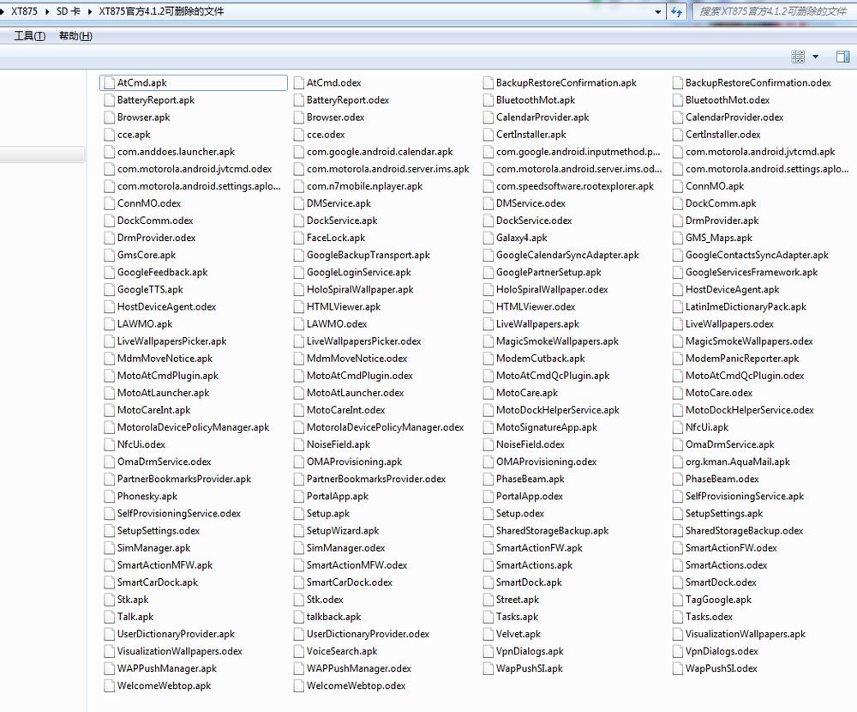Select file name VoiceSearch.apk
The height and width of the screenshot is (712, 857).
(x=342, y=651)
